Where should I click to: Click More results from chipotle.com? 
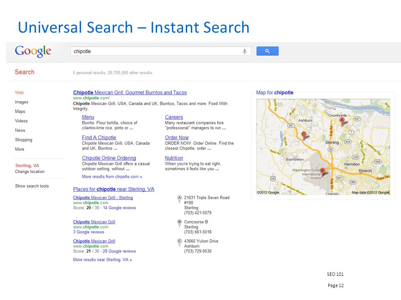pos(112,177)
